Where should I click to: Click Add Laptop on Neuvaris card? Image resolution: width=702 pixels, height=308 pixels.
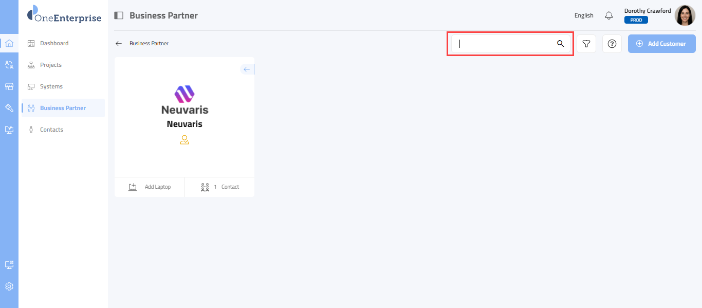150,187
